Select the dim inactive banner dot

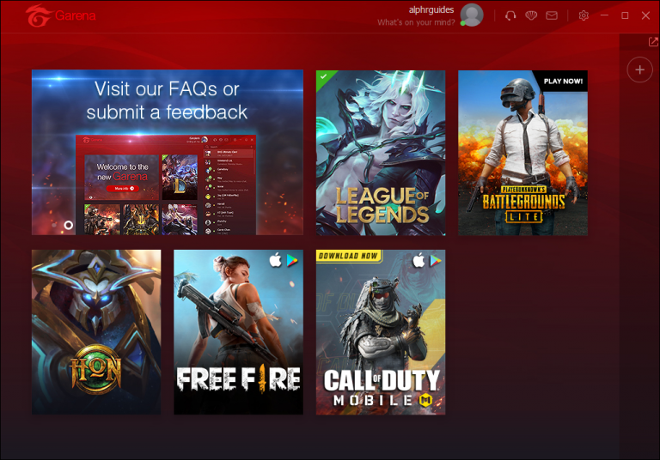coord(54,226)
